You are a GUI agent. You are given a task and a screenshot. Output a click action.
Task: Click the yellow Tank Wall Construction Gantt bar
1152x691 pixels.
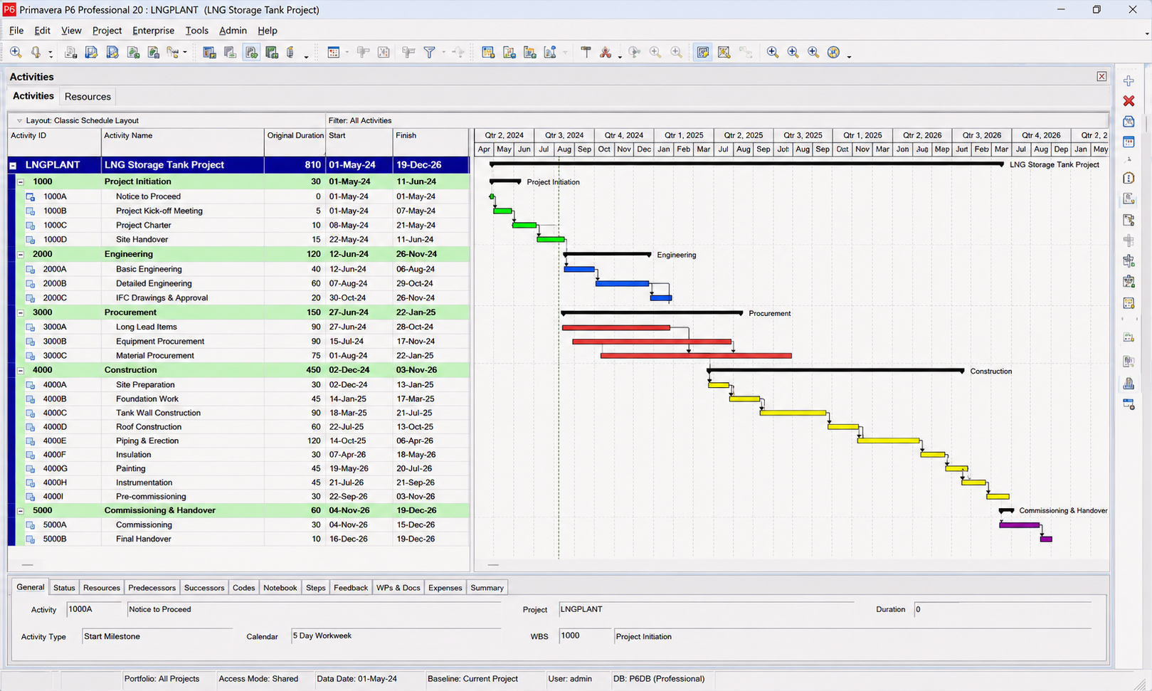pyautogui.click(x=793, y=413)
